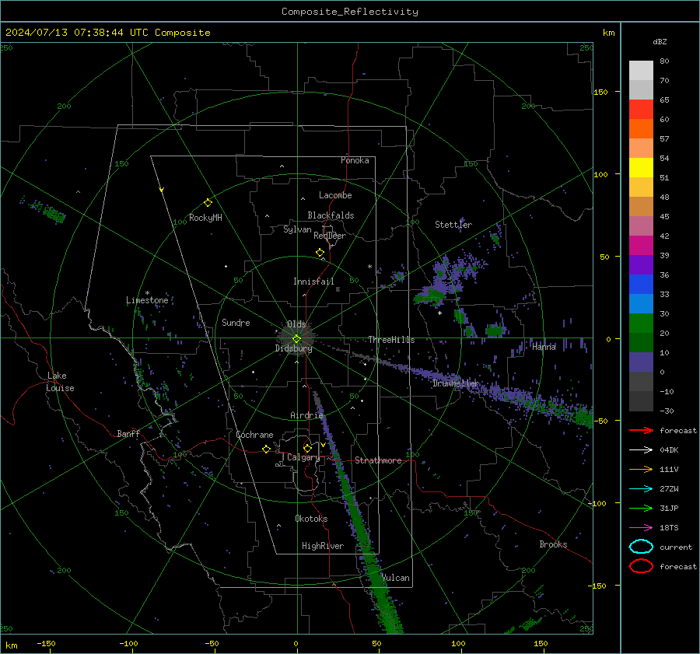Click the ThreeHills label
This screenshot has height=654, width=700.
pos(391,340)
